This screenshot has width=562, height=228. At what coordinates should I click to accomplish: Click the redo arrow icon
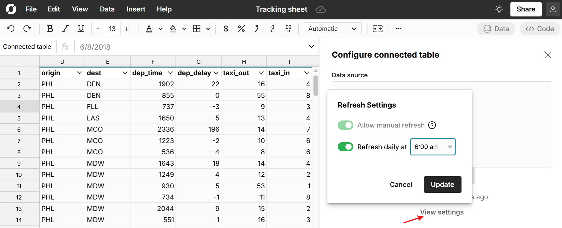click(x=27, y=29)
